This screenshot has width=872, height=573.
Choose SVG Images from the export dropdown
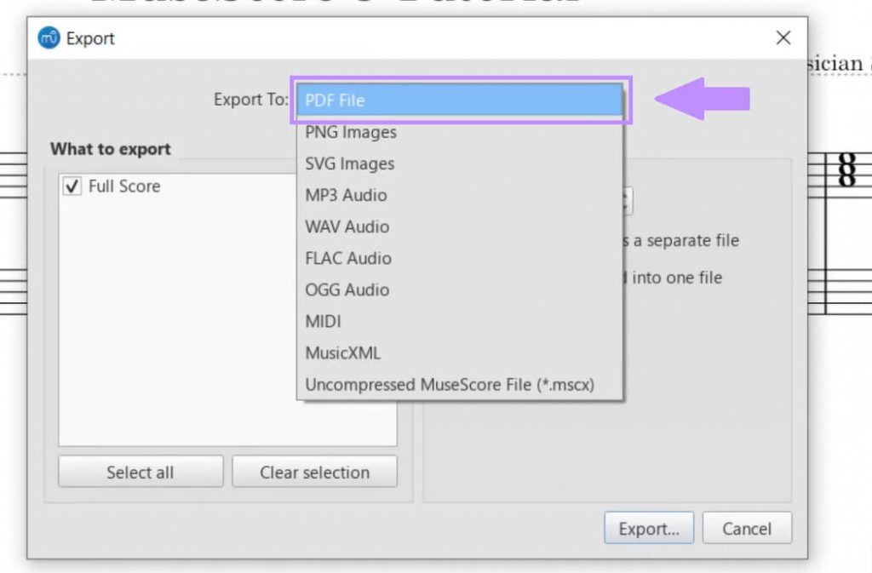[349, 163]
